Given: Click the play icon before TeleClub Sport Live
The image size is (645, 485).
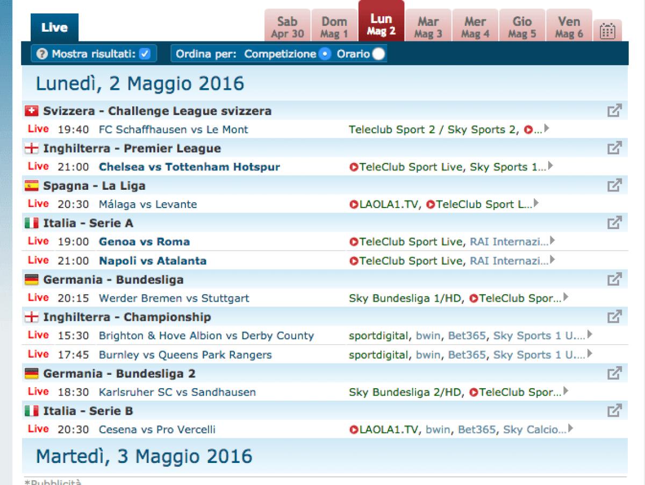Looking at the screenshot, I should [354, 167].
